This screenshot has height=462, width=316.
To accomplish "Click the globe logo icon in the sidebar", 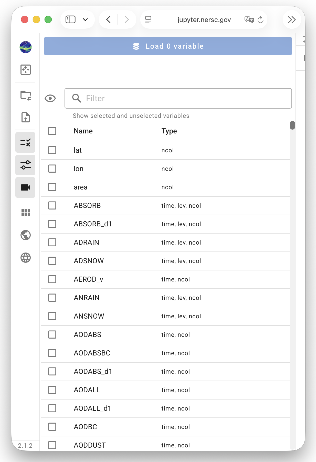I will [x=26, y=47].
